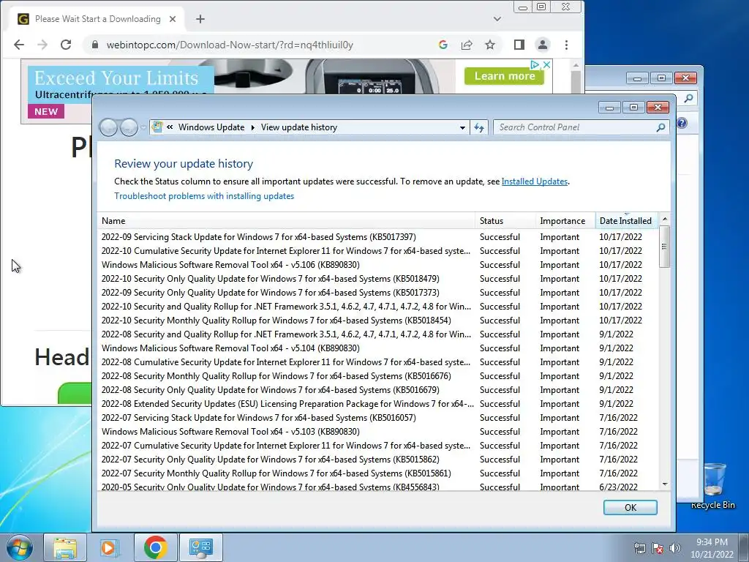Viewport: 749px width, 562px height.
Task: Open Chrome three-dot menu
Action: coord(567,45)
